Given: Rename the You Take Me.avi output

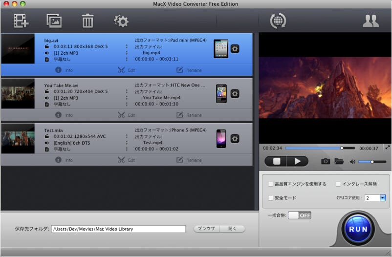Looking at the screenshot, I should (189, 115).
